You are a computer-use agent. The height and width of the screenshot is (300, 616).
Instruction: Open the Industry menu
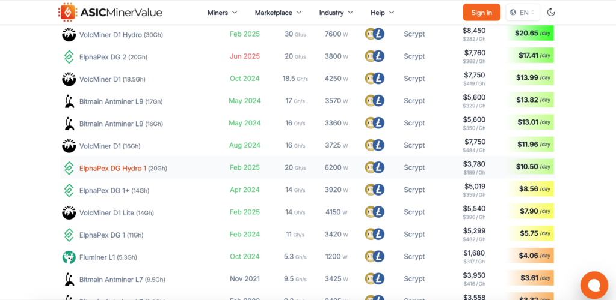[336, 13]
